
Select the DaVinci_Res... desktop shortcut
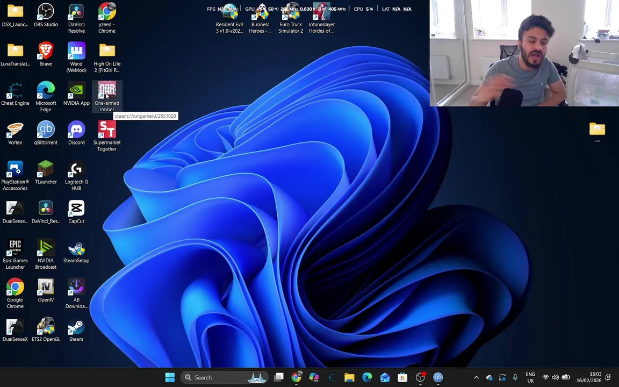coord(46,212)
